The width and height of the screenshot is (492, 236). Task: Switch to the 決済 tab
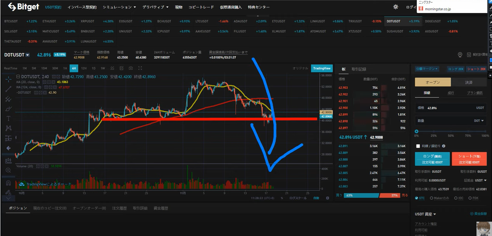coord(469,82)
